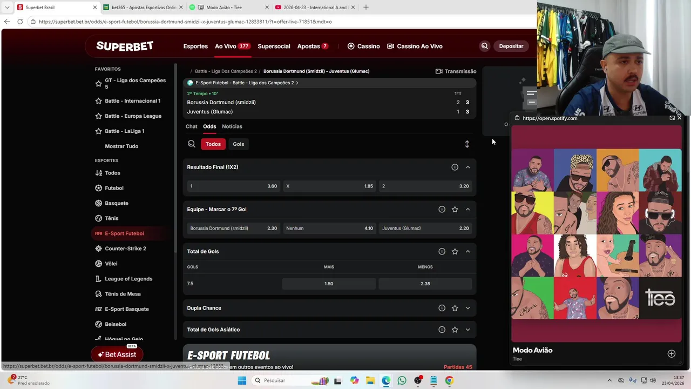Show info for Equipe - Marcar o 7º Gol
The width and height of the screenshot is (691, 389).
click(442, 209)
